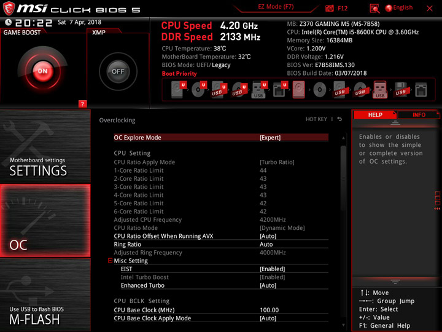Click the CPU BCLK Setting heading

[x=142, y=301]
